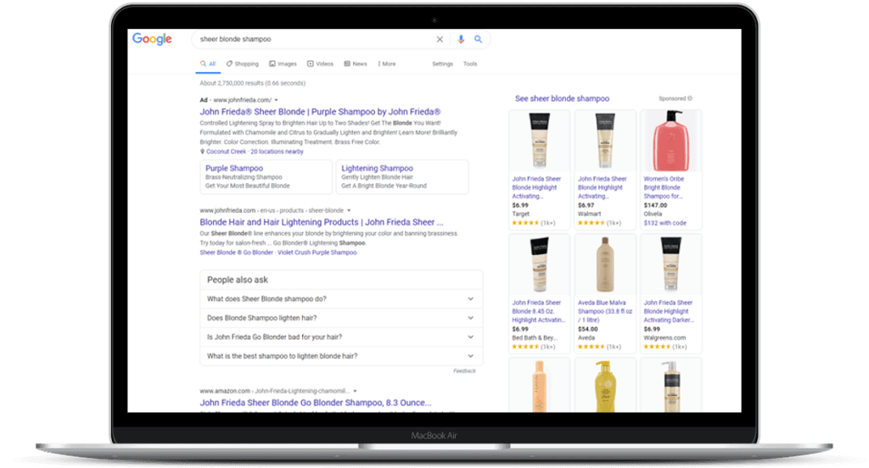Screen dimensions: 869x468
Task: Open John Frieda Sheer Blonde Purple Shampoo ad
Action: (x=320, y=112)
